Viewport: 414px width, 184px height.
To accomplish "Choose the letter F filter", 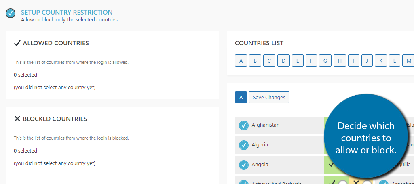I will click(x=311, y=61).
